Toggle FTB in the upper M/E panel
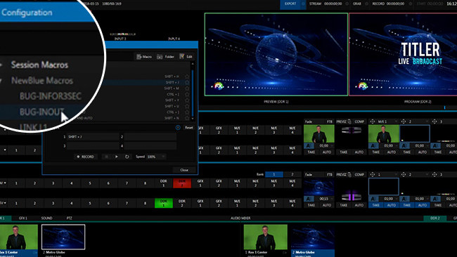457x257 pixels. point(329,121)
